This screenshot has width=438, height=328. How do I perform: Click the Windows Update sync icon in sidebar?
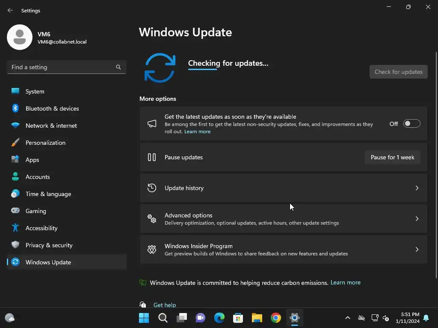(x=15, y=262)
